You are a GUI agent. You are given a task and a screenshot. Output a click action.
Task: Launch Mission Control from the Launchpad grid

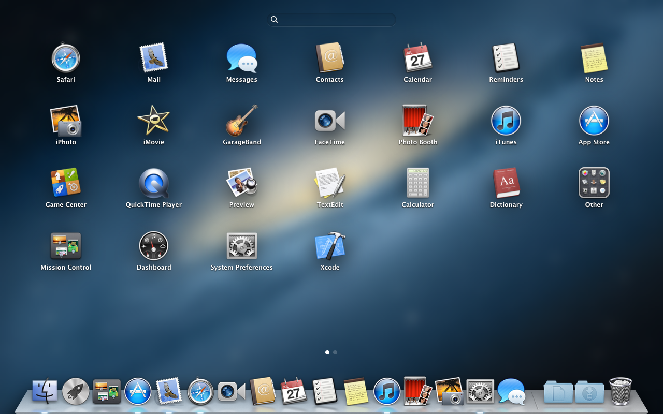point(66,246)
